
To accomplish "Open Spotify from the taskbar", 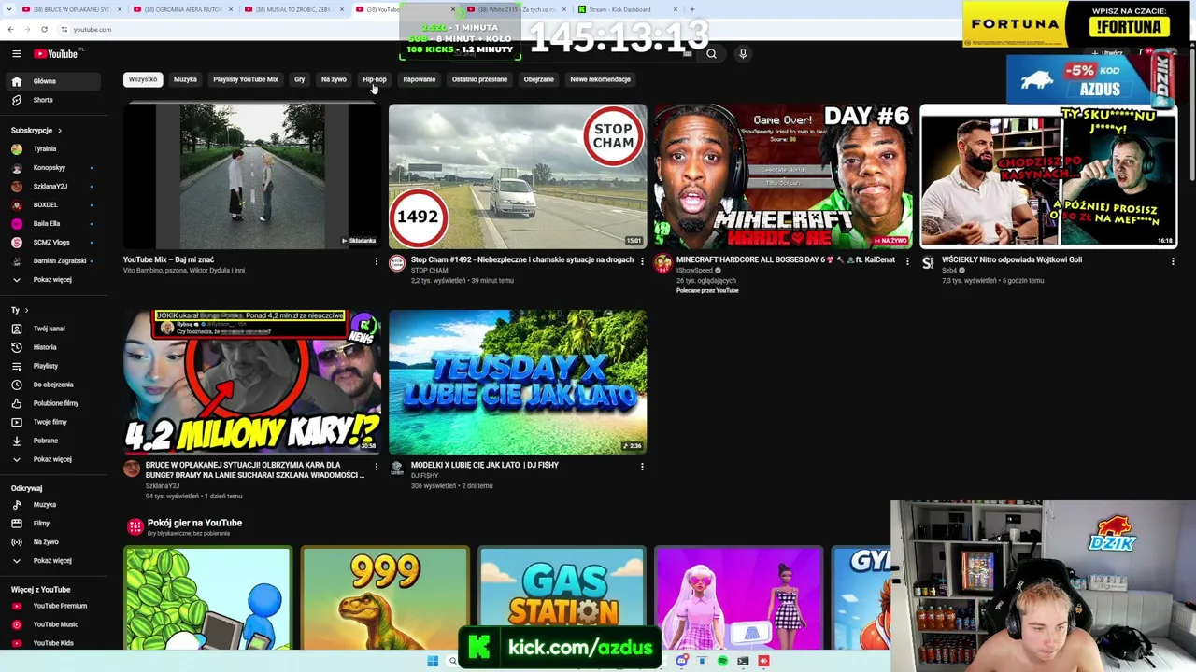I will [x=722, y=661].
